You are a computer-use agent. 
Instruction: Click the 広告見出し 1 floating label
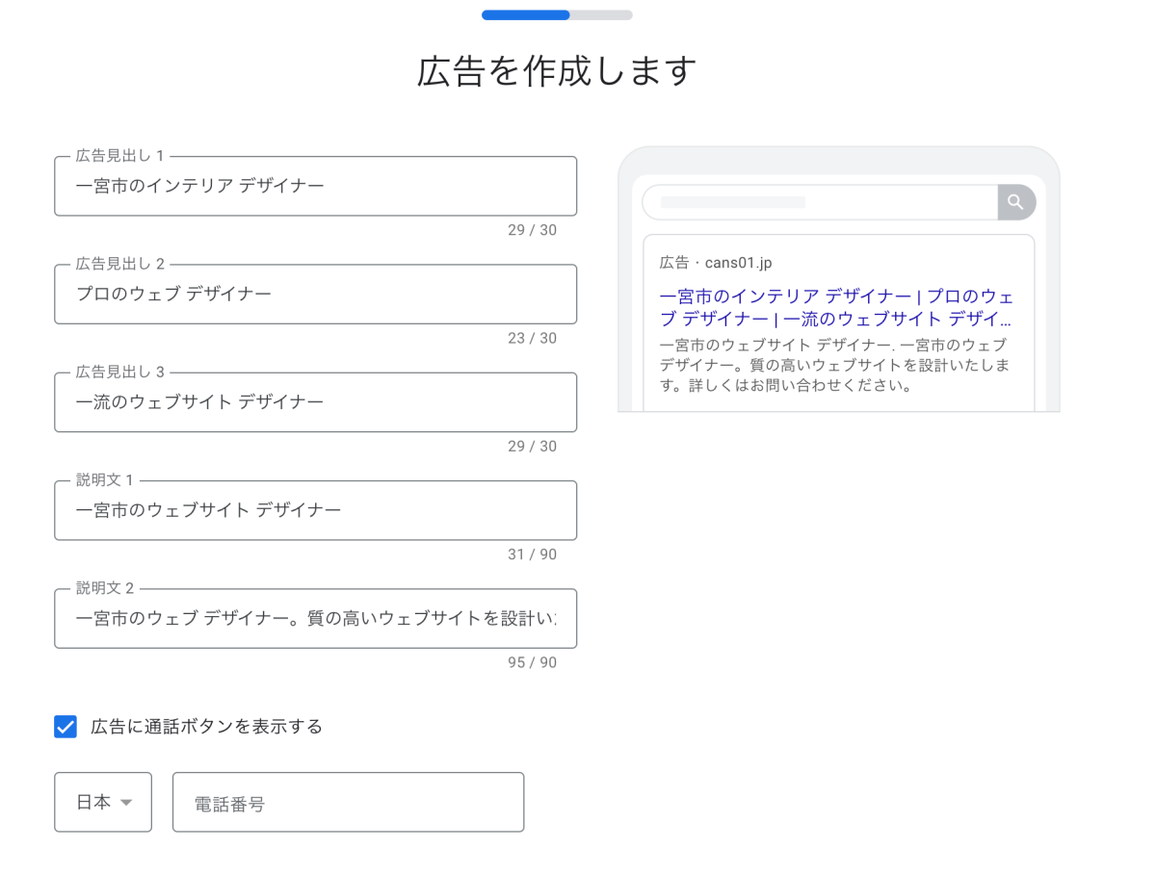pyautogui.click(x=120, y=157)
